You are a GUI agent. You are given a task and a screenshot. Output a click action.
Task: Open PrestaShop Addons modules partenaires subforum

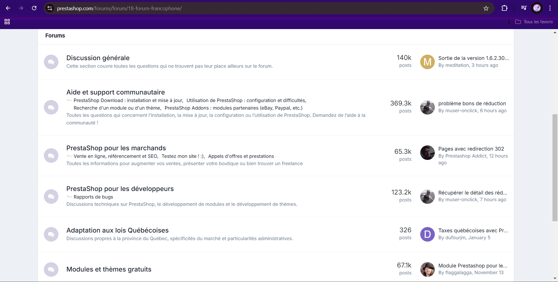pyautogui.click(x=233, y=108)
